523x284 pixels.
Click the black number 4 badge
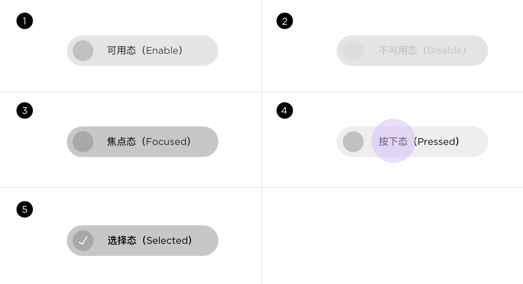coord(285,110)
